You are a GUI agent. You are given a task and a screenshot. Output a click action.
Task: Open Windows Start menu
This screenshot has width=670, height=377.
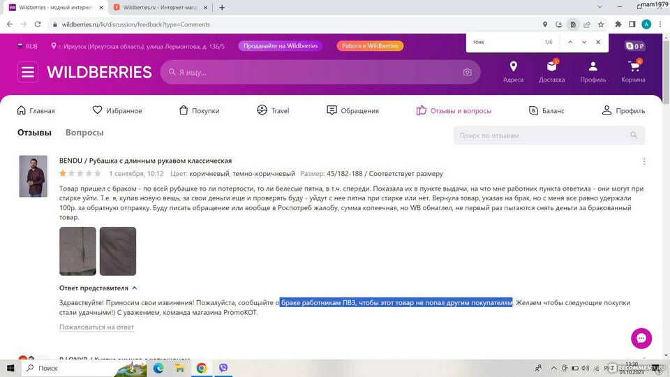click(x=10, y=367)
